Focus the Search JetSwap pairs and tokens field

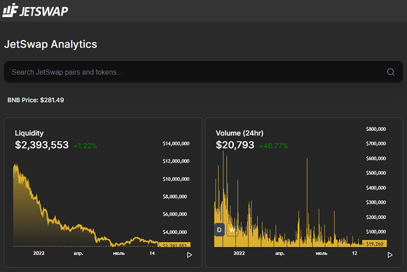203,72
